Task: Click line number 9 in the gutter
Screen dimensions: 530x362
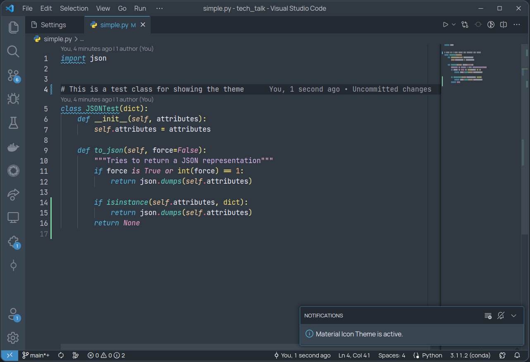Action: click(45, 151)
